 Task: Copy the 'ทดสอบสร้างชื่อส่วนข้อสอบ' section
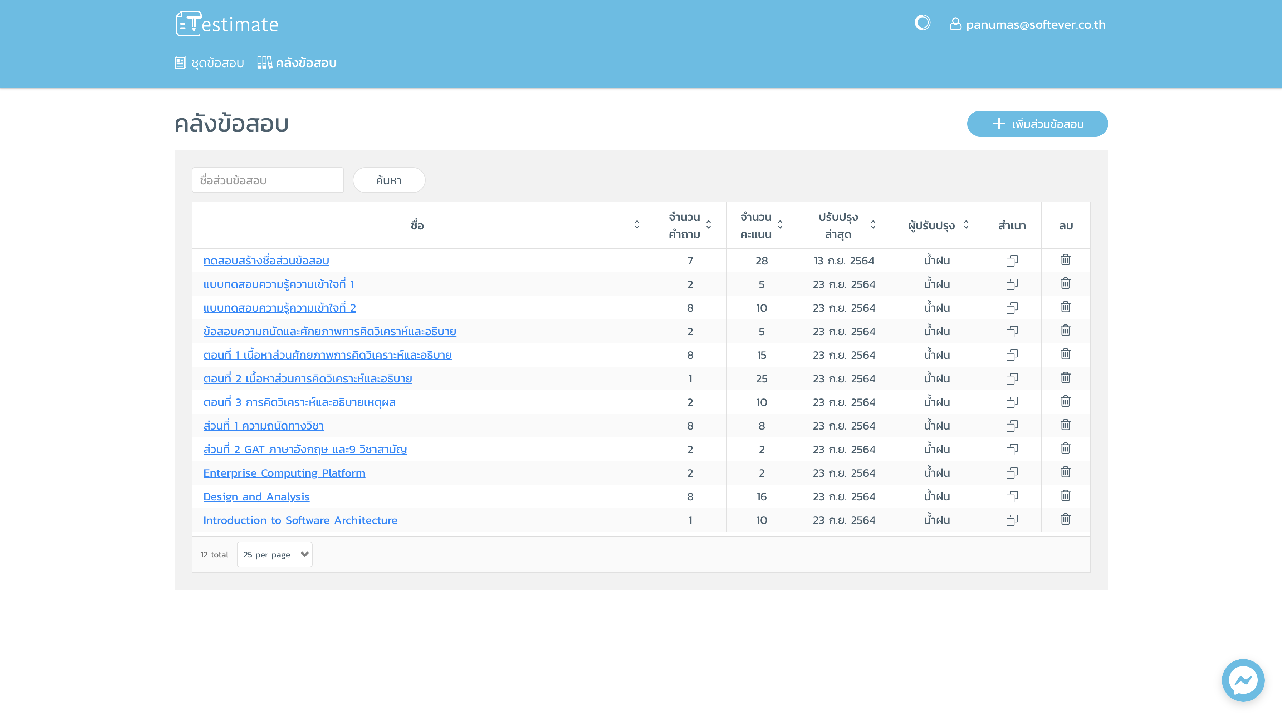[1012, 261]
